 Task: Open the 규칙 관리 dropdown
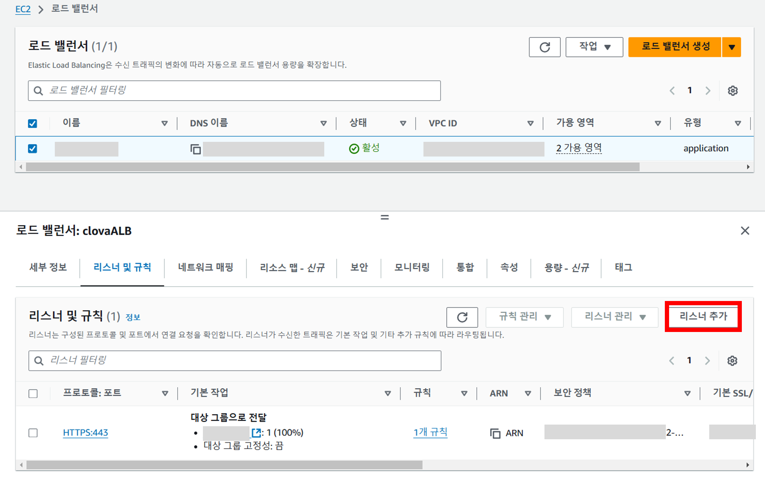pos(524,317)
